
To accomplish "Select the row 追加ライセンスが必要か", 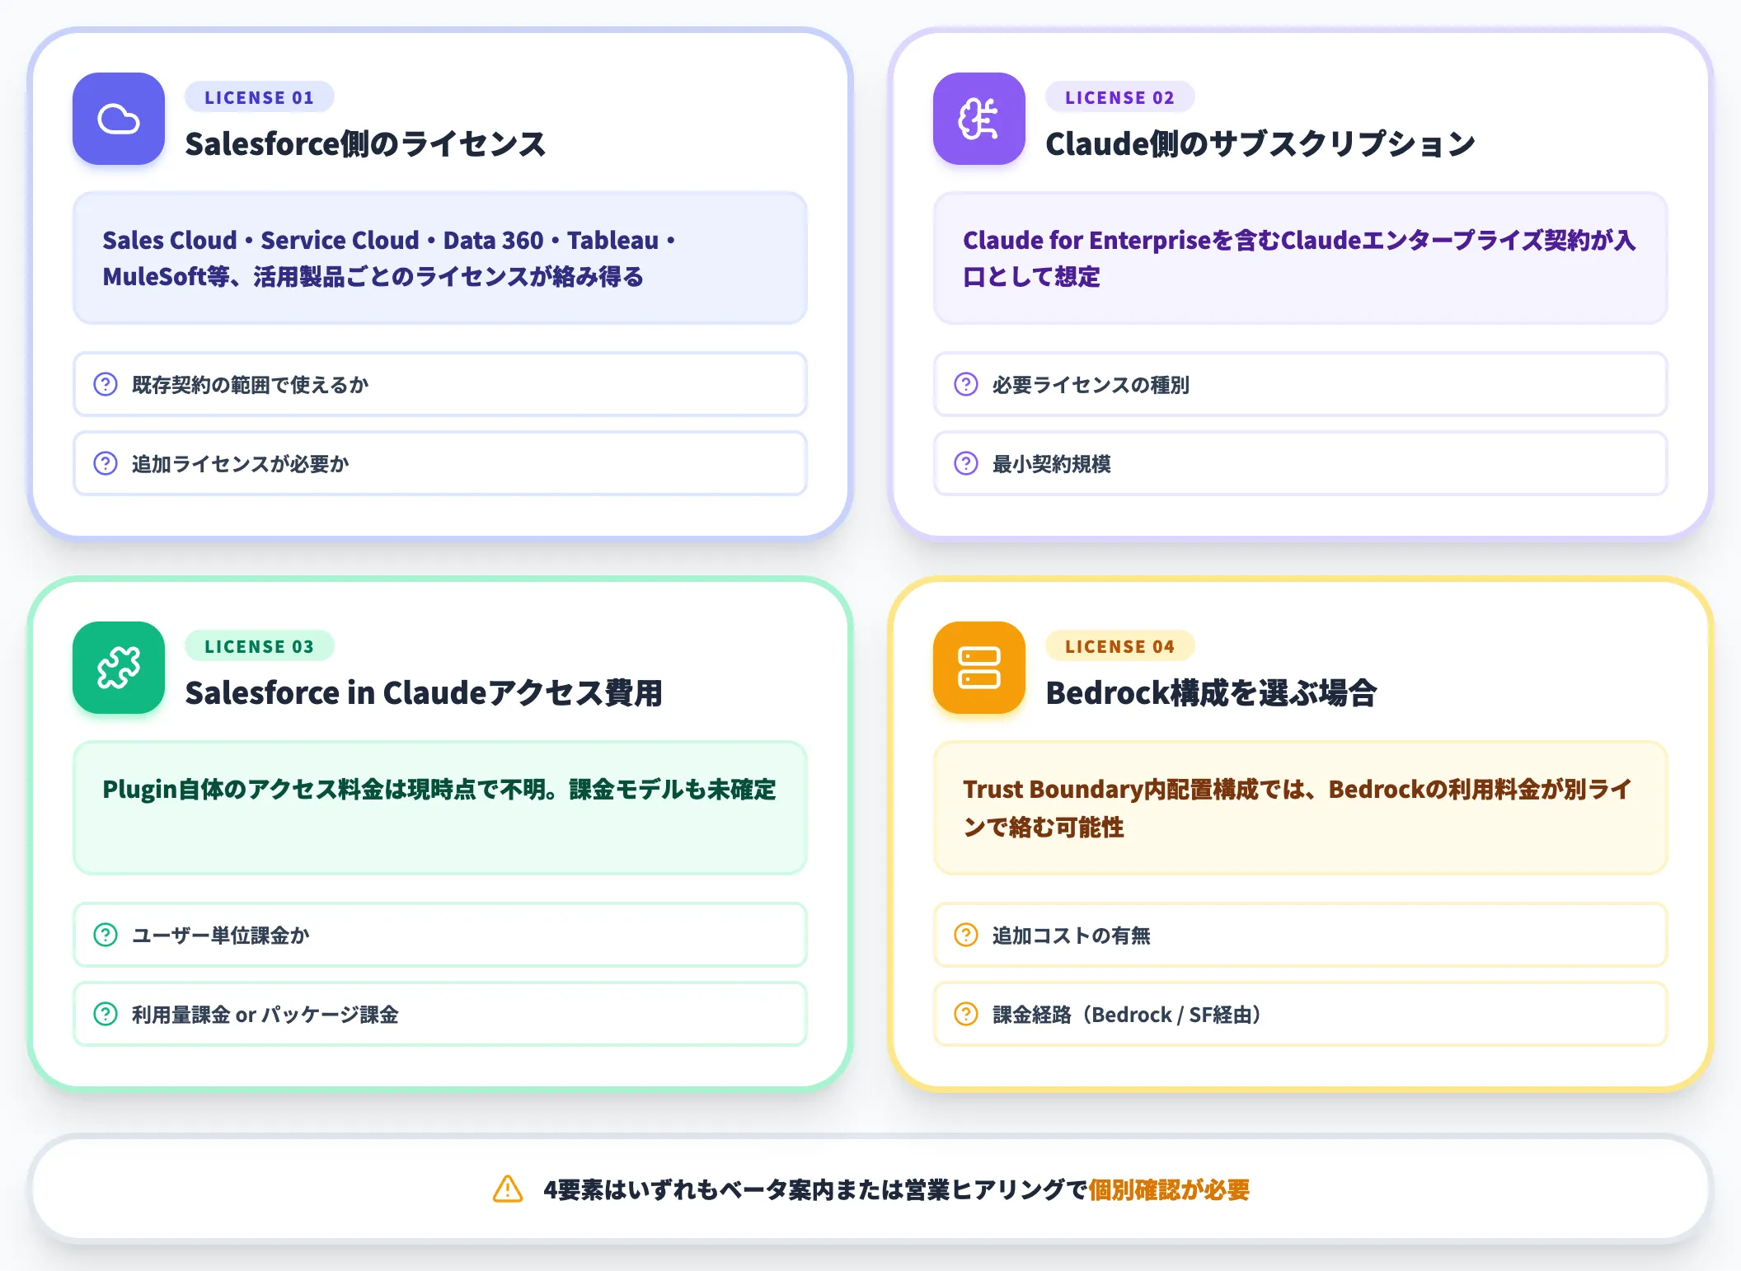I will (x=440, y=463).
